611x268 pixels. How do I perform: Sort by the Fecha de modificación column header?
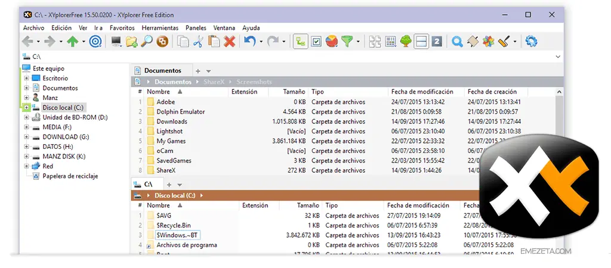click(x=418, y=92)
